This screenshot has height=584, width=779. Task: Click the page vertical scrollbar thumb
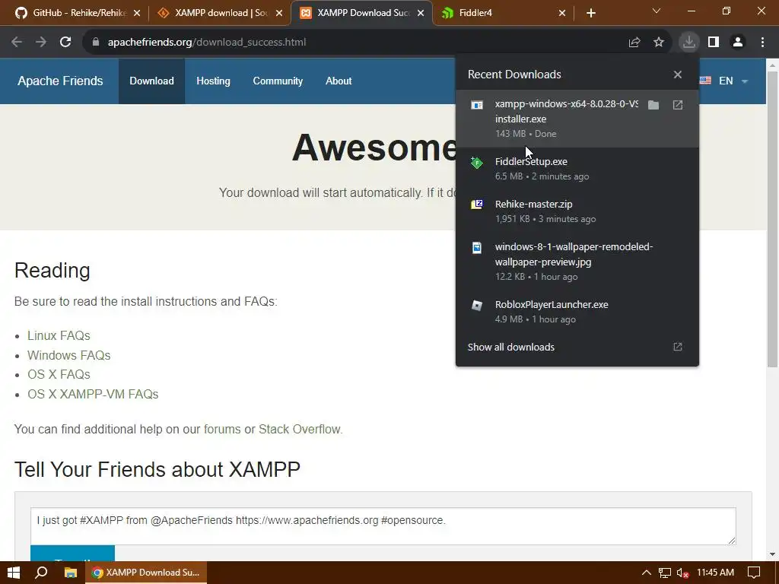(x=773, y=218)
